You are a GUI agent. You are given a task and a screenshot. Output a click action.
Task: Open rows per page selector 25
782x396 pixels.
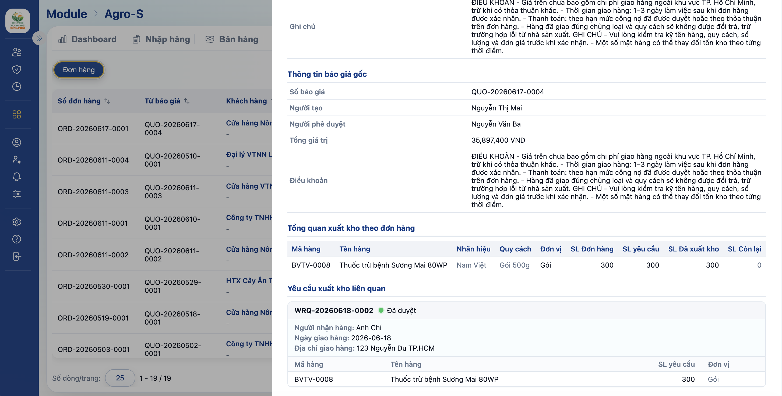tap(120, 378)
